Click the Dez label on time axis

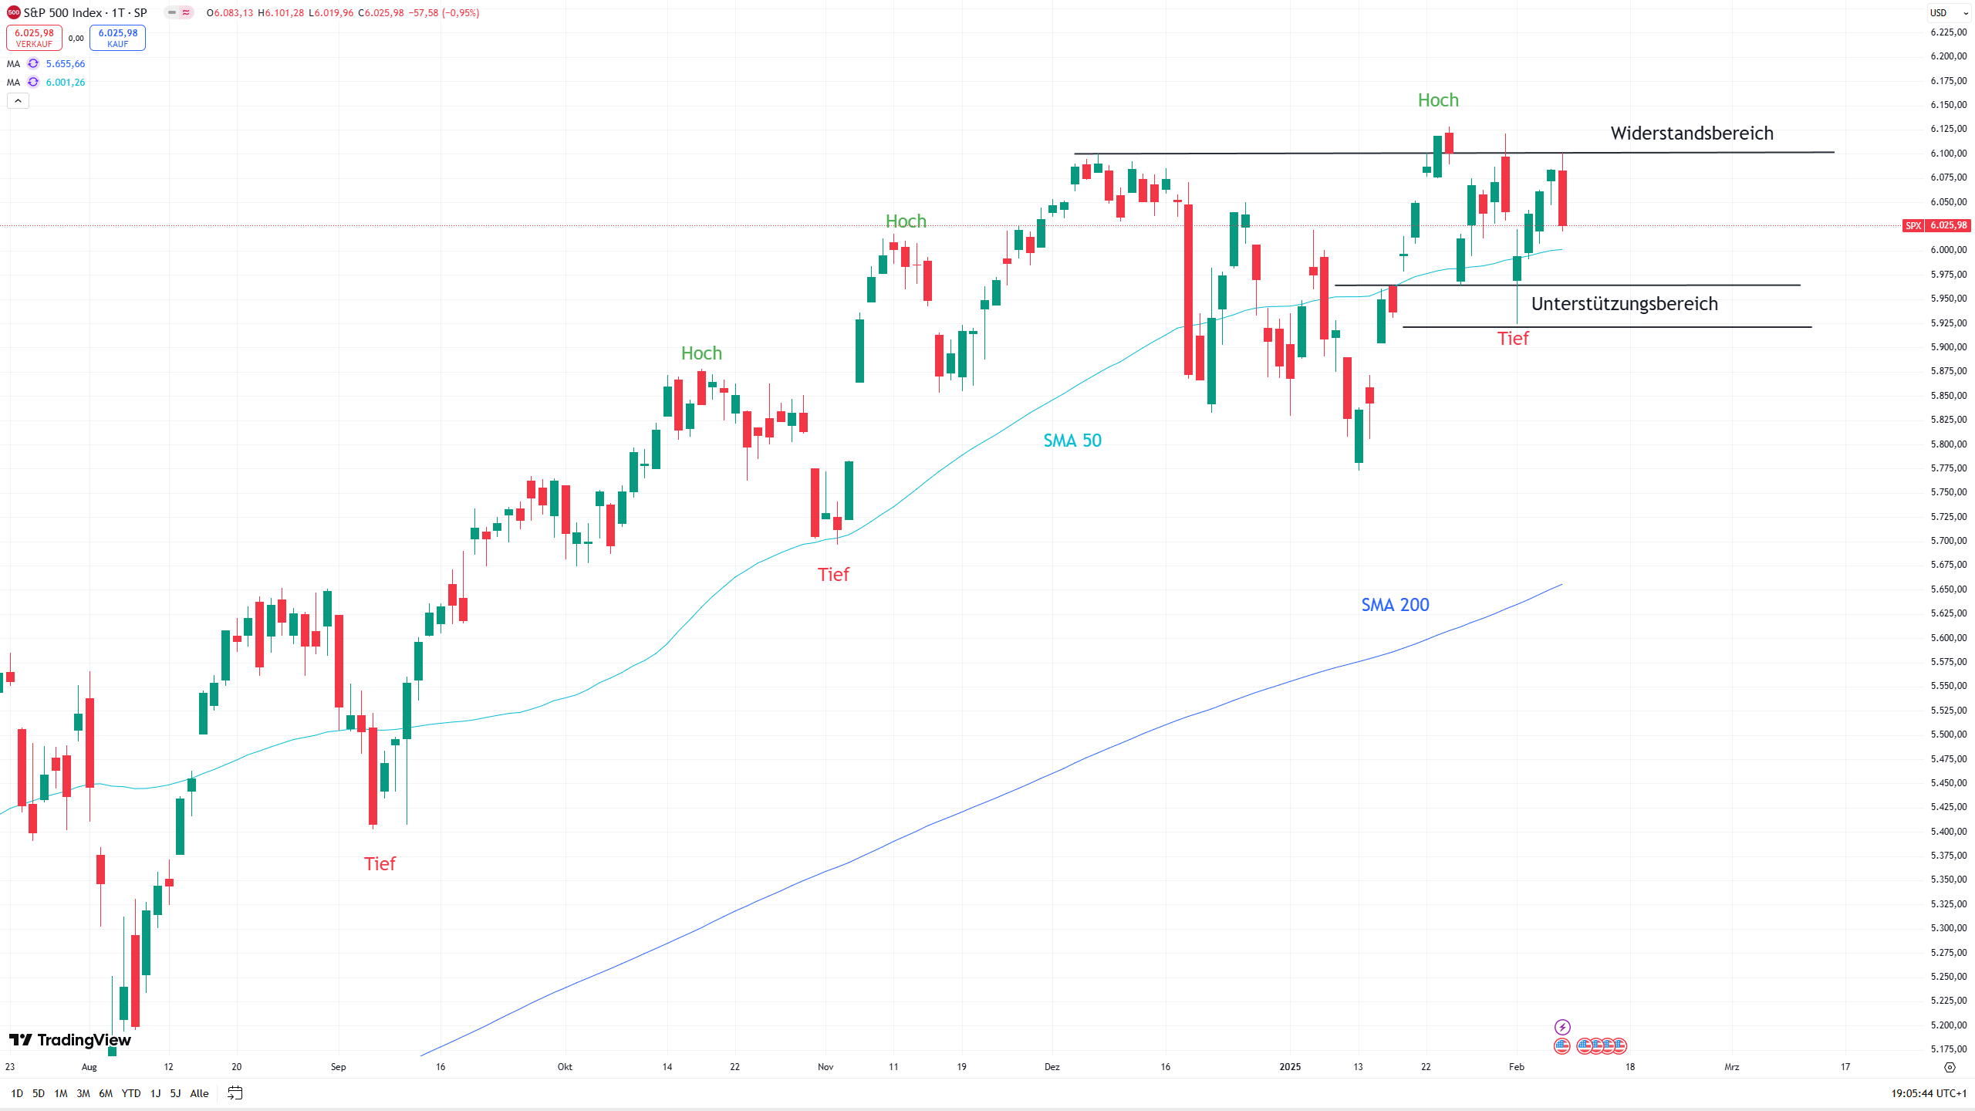[1052, 1067]
